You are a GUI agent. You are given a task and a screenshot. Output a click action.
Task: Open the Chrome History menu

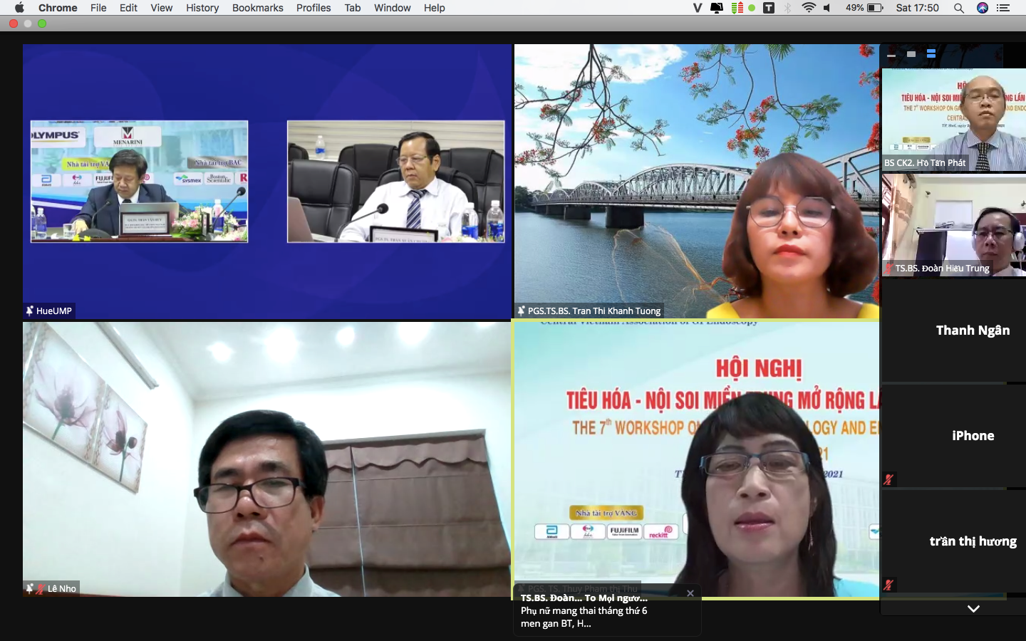pyautogui.click(x=202, y=8)
